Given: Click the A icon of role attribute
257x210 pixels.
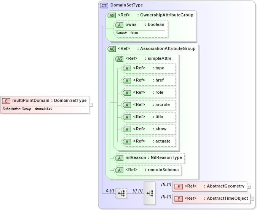Looking at the screenshot, I should (127, 93).
